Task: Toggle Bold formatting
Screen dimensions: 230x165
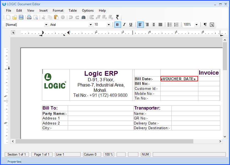Action: pos(117,25)
